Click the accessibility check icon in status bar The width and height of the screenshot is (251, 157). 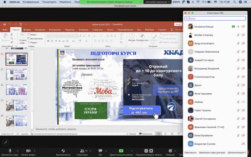point(32,134)
